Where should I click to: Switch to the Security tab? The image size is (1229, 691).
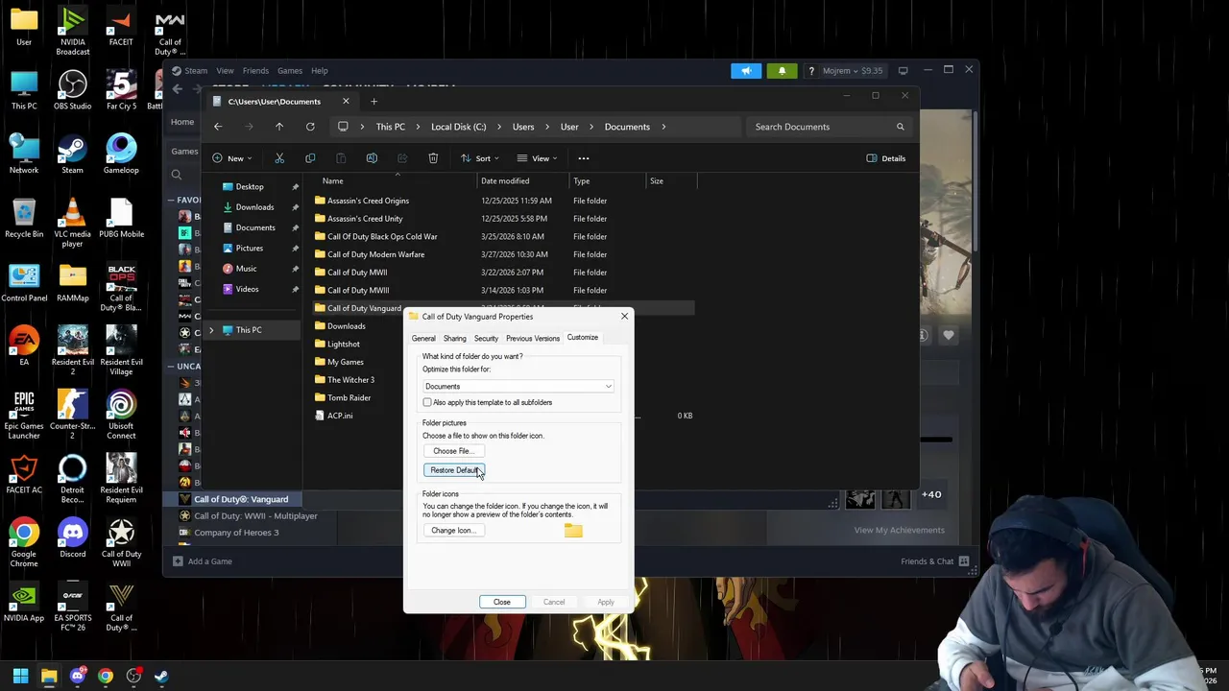[486, 339]
